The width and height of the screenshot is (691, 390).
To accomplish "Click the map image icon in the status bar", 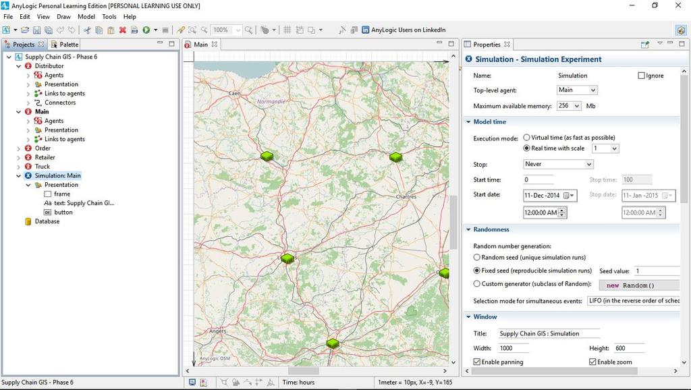I will pyautogui.click(x=204, y=383).
